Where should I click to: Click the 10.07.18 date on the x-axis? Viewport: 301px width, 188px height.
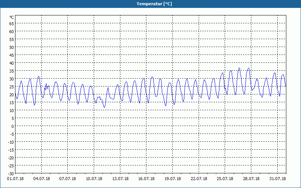(x=94, y=179)
